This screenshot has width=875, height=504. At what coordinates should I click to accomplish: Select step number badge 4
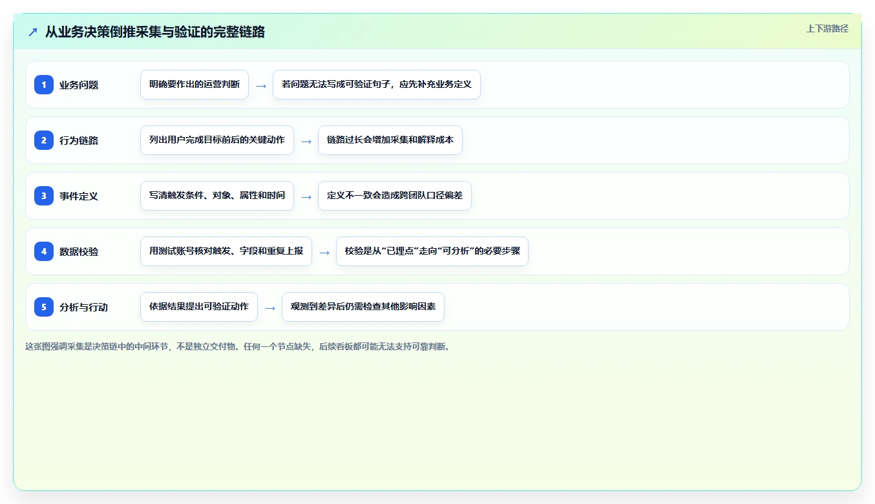pos(44,251)
